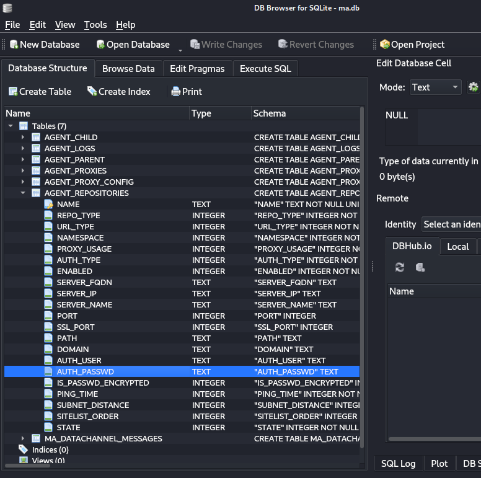Click the Open Project toolbar button
This screenshot has width=481, height=478.
pos(412,45)
